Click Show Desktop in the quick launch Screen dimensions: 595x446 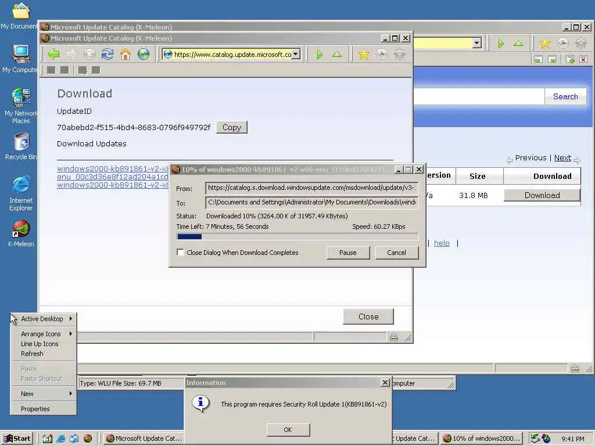pyautogui.click(x=47, y=438)
